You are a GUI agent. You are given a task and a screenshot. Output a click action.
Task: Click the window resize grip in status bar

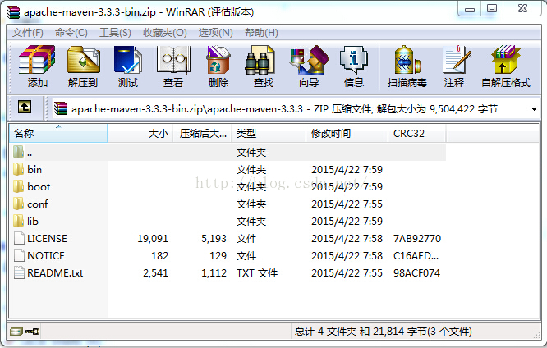click(536, 336)
